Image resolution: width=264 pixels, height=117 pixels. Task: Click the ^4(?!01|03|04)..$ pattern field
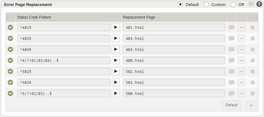(64, 60)
